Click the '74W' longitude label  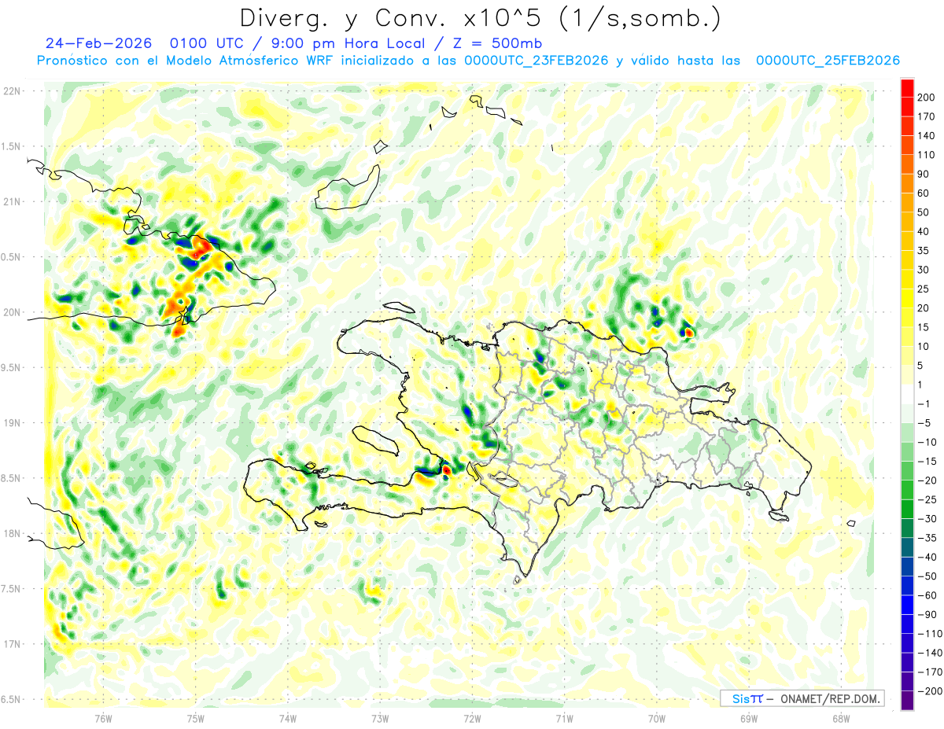coord(288,719)
